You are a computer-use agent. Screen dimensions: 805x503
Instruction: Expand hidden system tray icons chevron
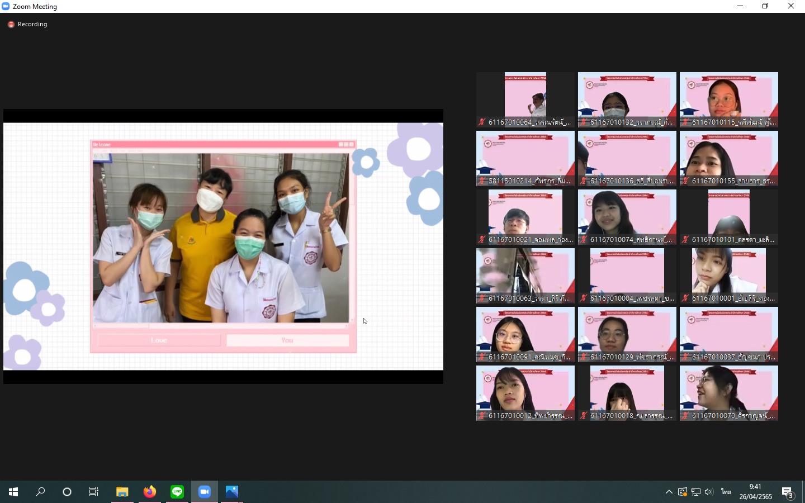coord(669,492)
